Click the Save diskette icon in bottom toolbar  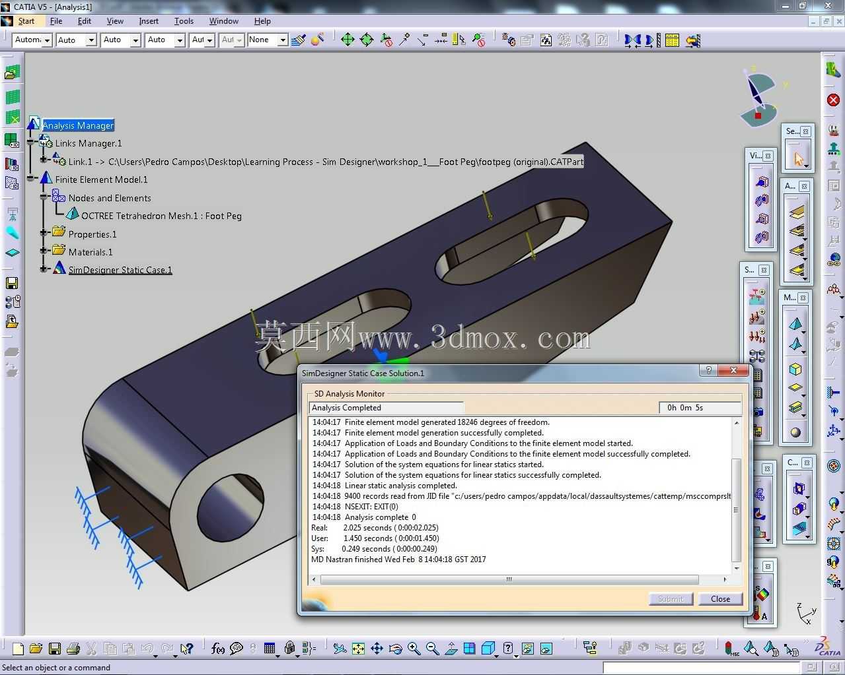coord(55,649)
